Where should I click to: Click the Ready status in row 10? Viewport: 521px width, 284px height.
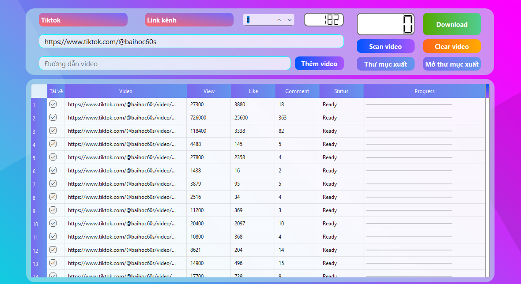[x=330, y=223]
